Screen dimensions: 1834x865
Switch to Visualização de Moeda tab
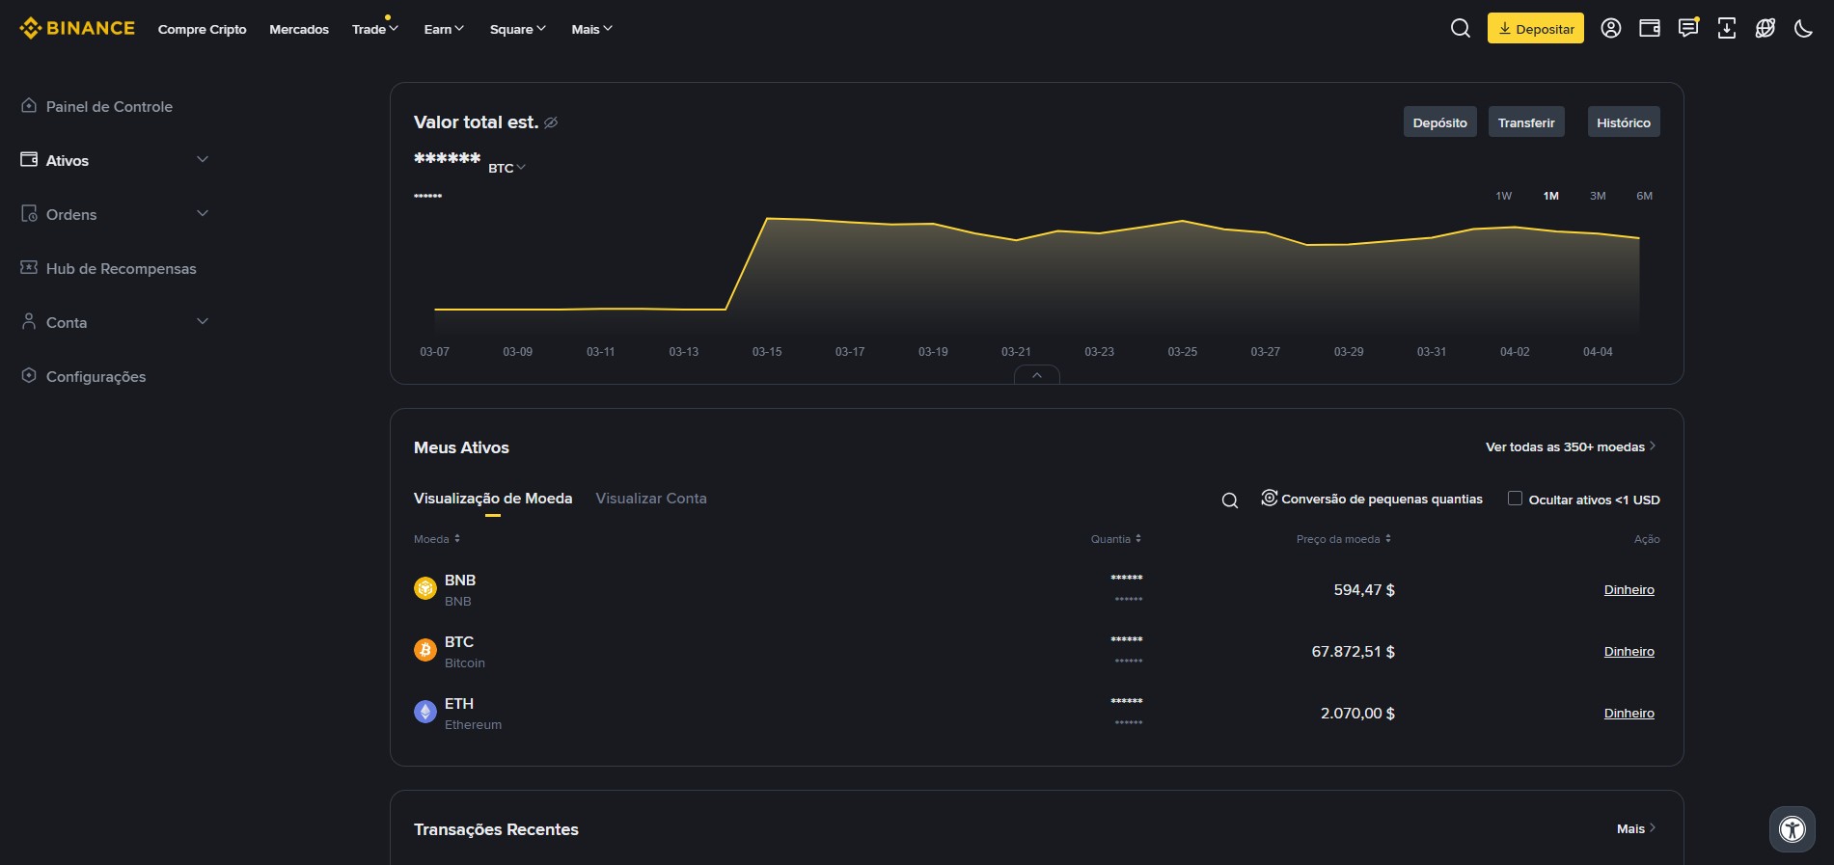click(x=493, y=499)
